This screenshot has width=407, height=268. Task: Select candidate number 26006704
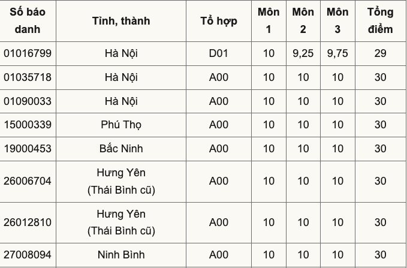(x=28, y=181)
